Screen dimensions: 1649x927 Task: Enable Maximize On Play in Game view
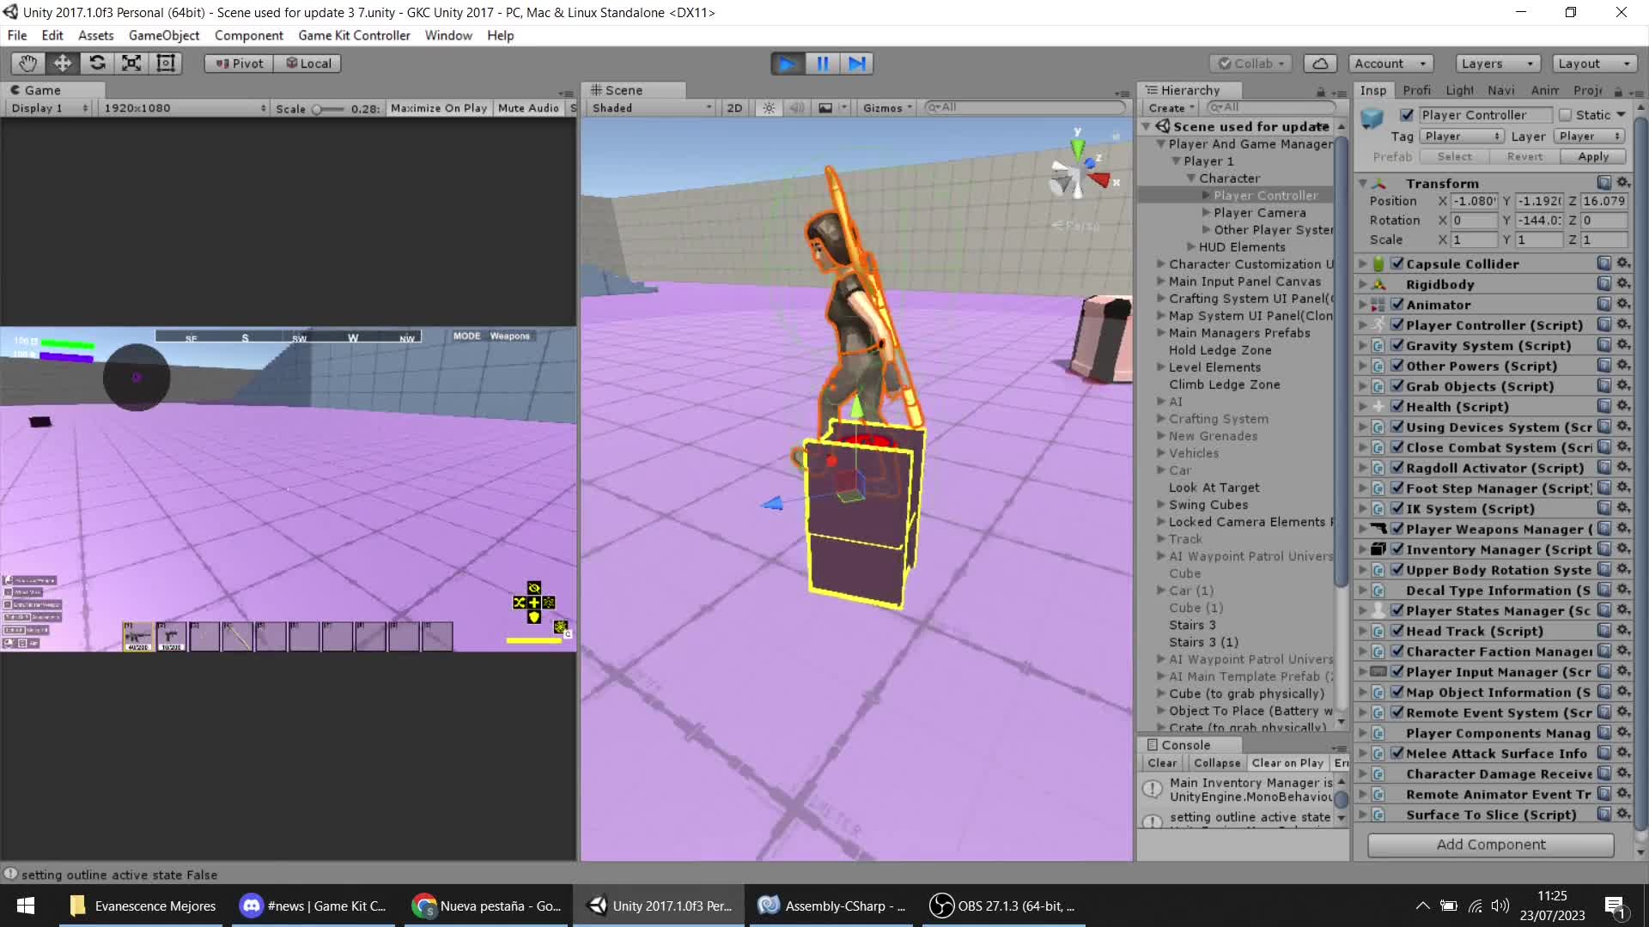(x=439, y=107)
